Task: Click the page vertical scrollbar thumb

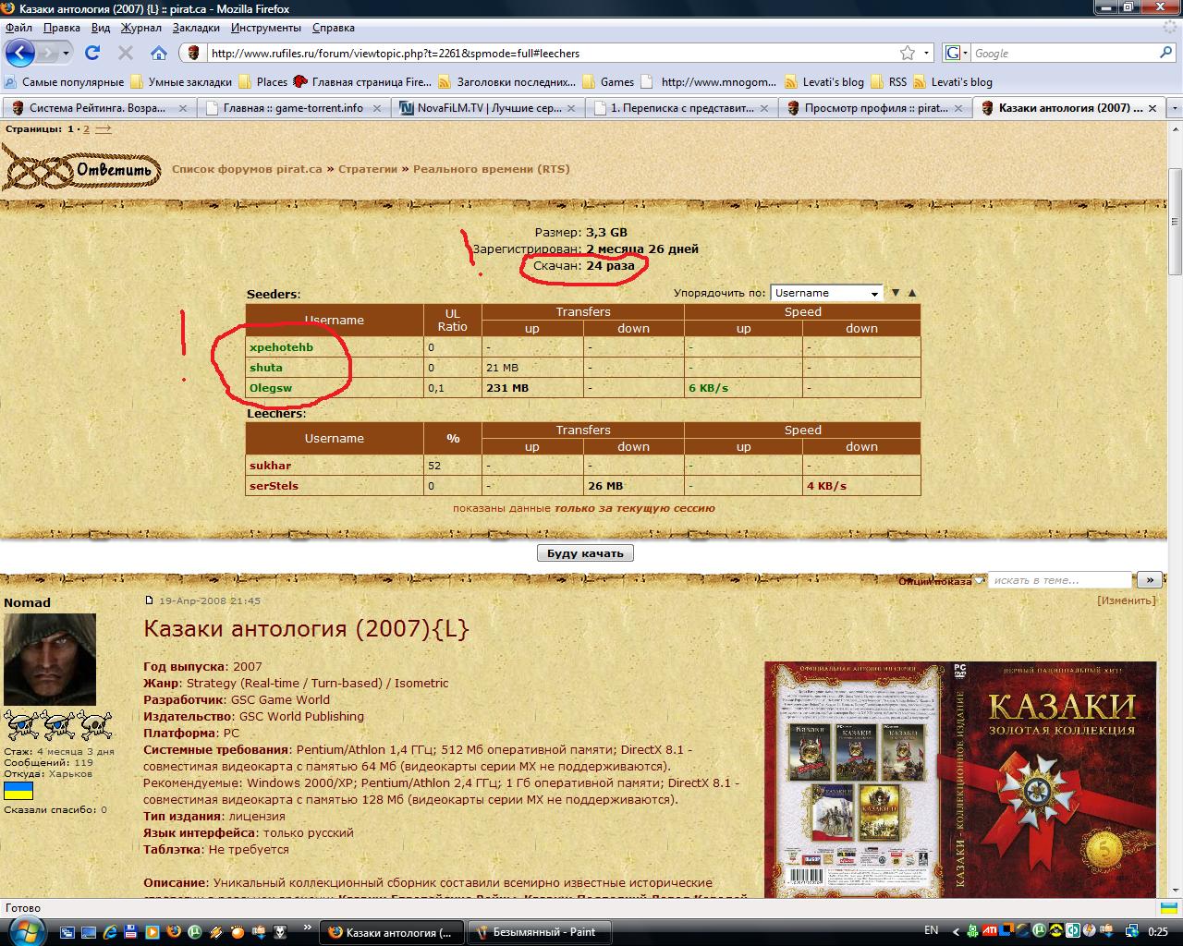Action: 1175,222
